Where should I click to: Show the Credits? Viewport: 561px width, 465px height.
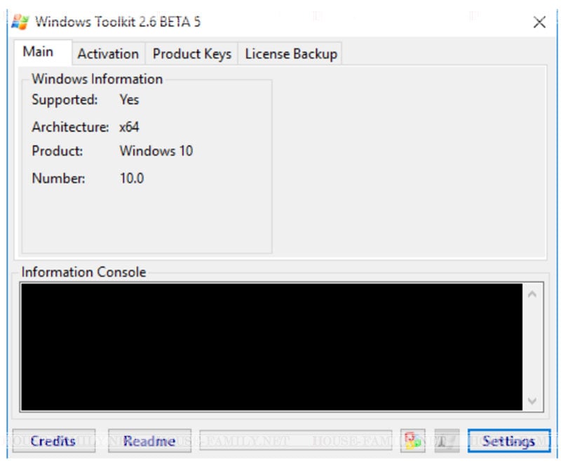(54, 440)
